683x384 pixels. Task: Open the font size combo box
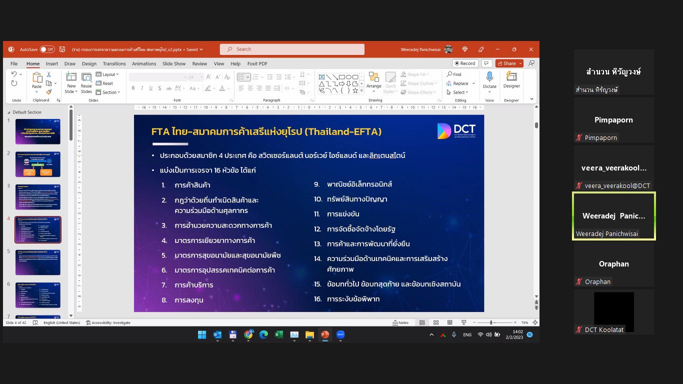(195, 77)
